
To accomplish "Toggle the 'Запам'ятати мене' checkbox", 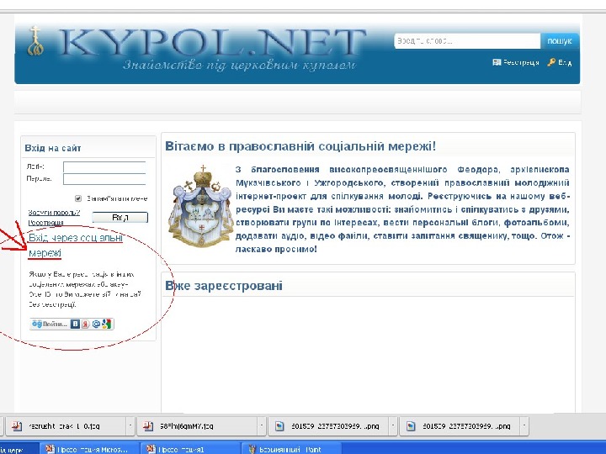I will (x=78, y=198).
